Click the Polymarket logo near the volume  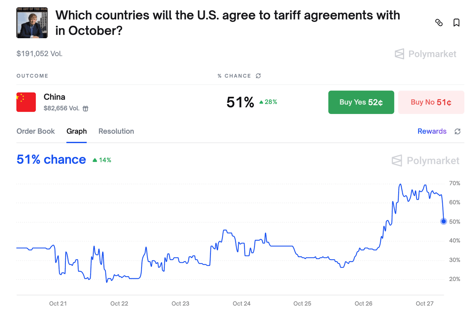coord(425,54)
